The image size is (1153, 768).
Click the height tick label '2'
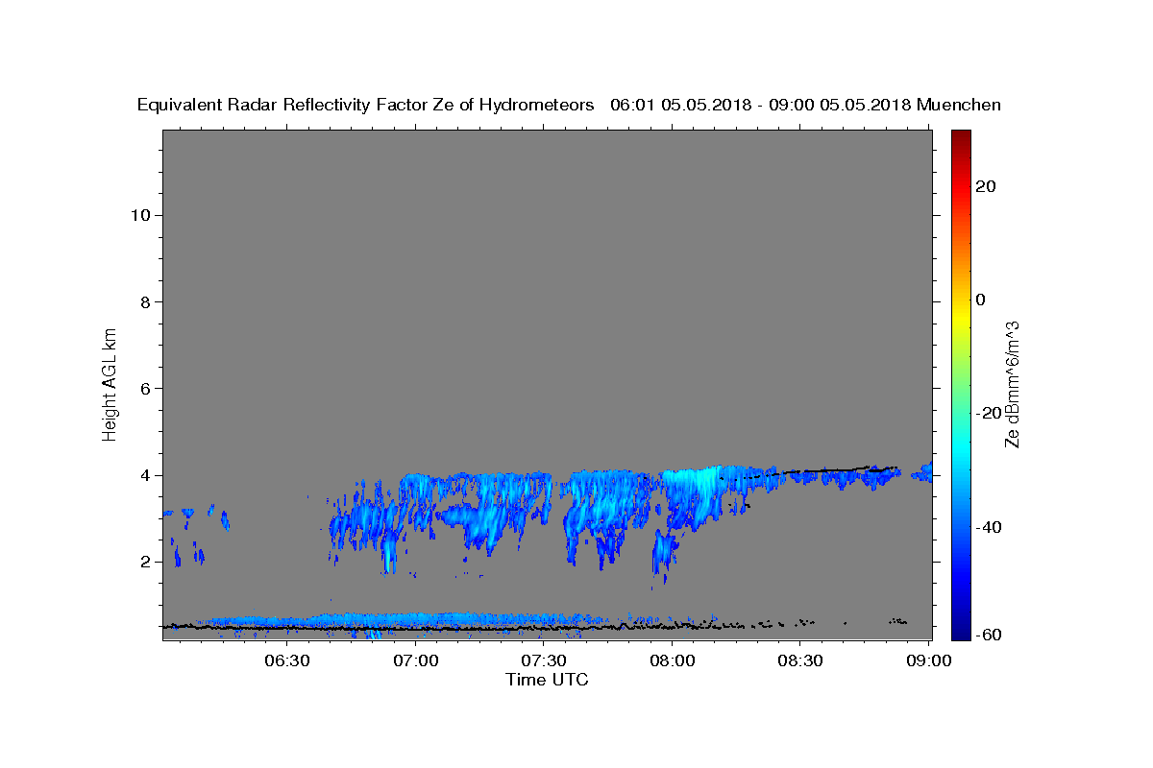pyautogui.click(x=145, y=562)
